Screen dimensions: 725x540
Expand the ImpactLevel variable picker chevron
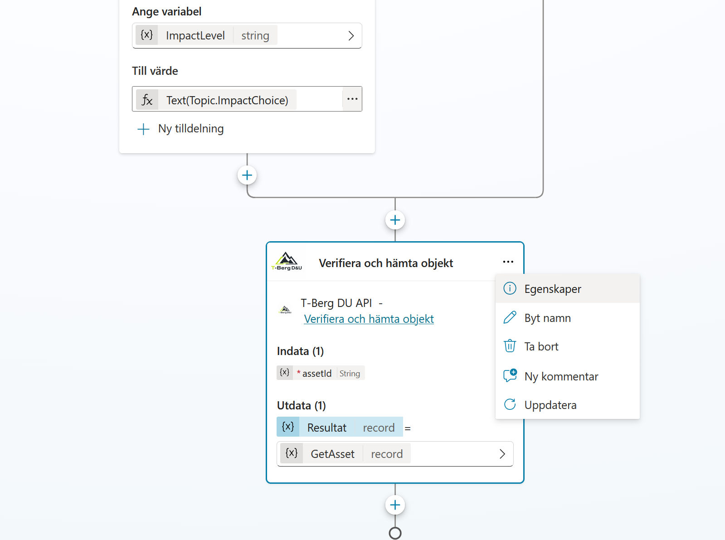350,36
